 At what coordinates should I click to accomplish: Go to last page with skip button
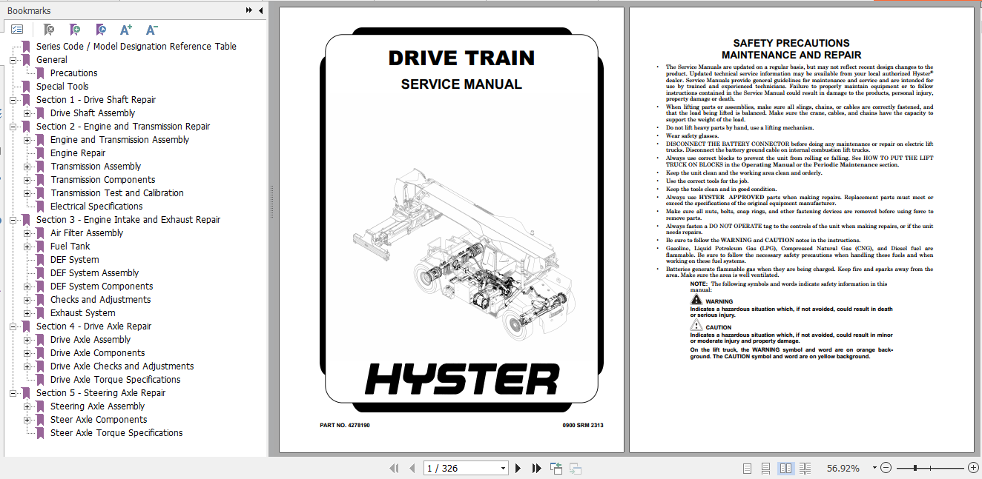coord(536,468)
